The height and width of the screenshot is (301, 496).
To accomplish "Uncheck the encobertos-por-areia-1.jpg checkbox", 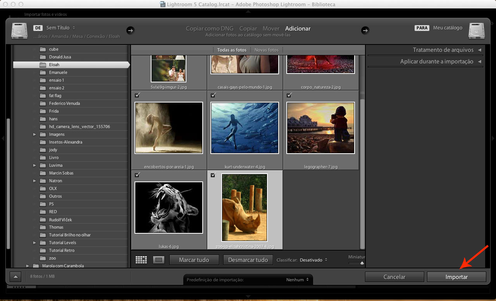I will tap(137, 95).
